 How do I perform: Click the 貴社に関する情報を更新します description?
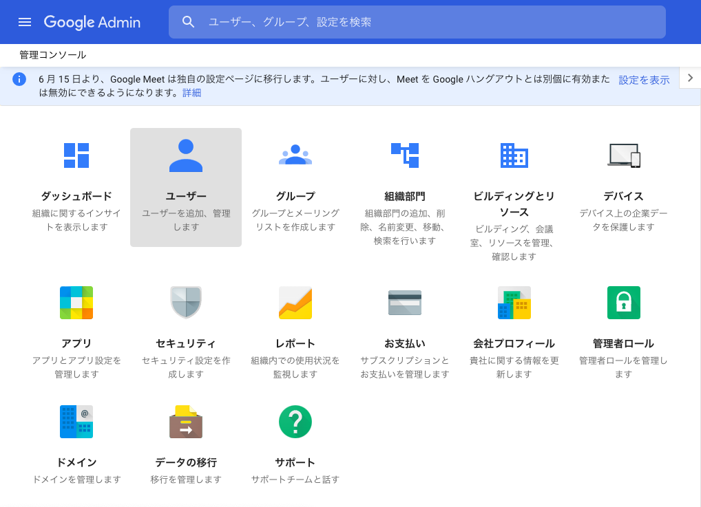pyautogui.click(x=514, y=367)
